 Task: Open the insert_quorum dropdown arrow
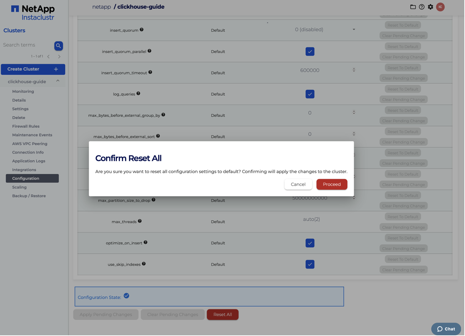pos(354,30)
